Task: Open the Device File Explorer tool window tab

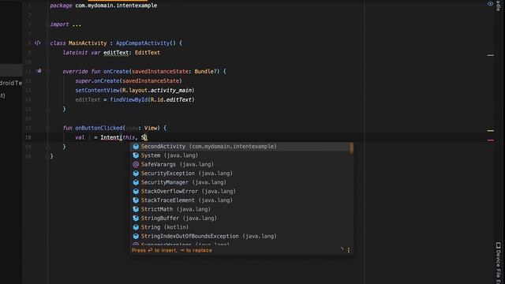Action: (x=499, y=263)
